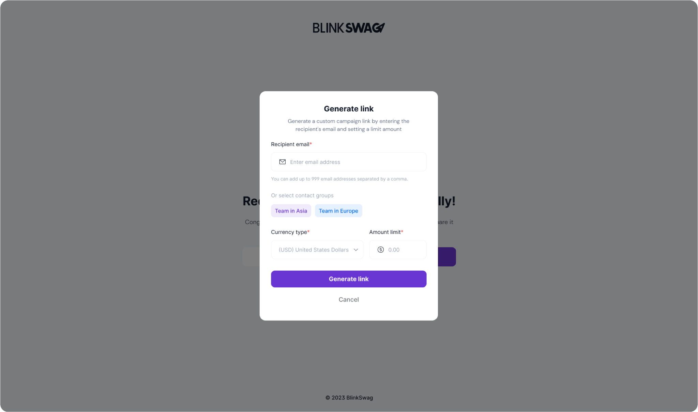698x412 pixels.
Task: Click the Generate link button
Action: [349, 279]
